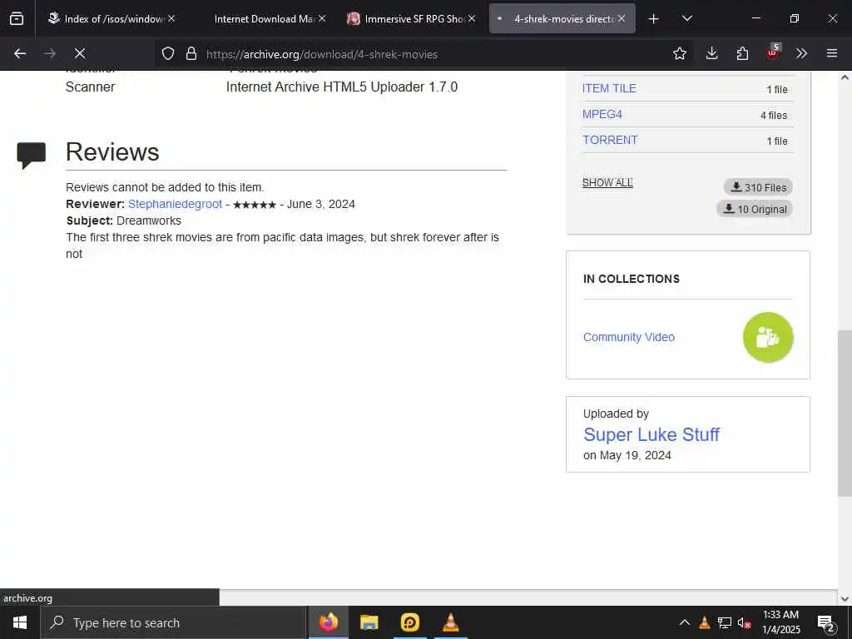Open Firefox View tab list icon
852x639 pixels.
click(x=17, y=18)
